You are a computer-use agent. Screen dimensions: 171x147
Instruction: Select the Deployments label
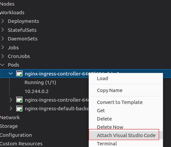(23, 21)
